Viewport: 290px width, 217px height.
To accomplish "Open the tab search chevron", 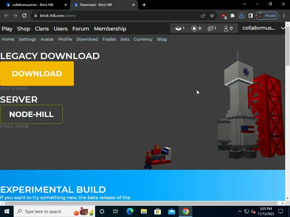I will pos(244,4).
